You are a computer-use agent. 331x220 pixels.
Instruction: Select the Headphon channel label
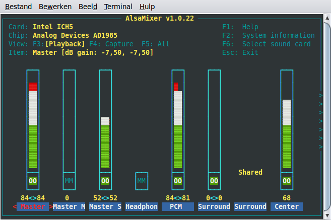[x=142, y=206]
